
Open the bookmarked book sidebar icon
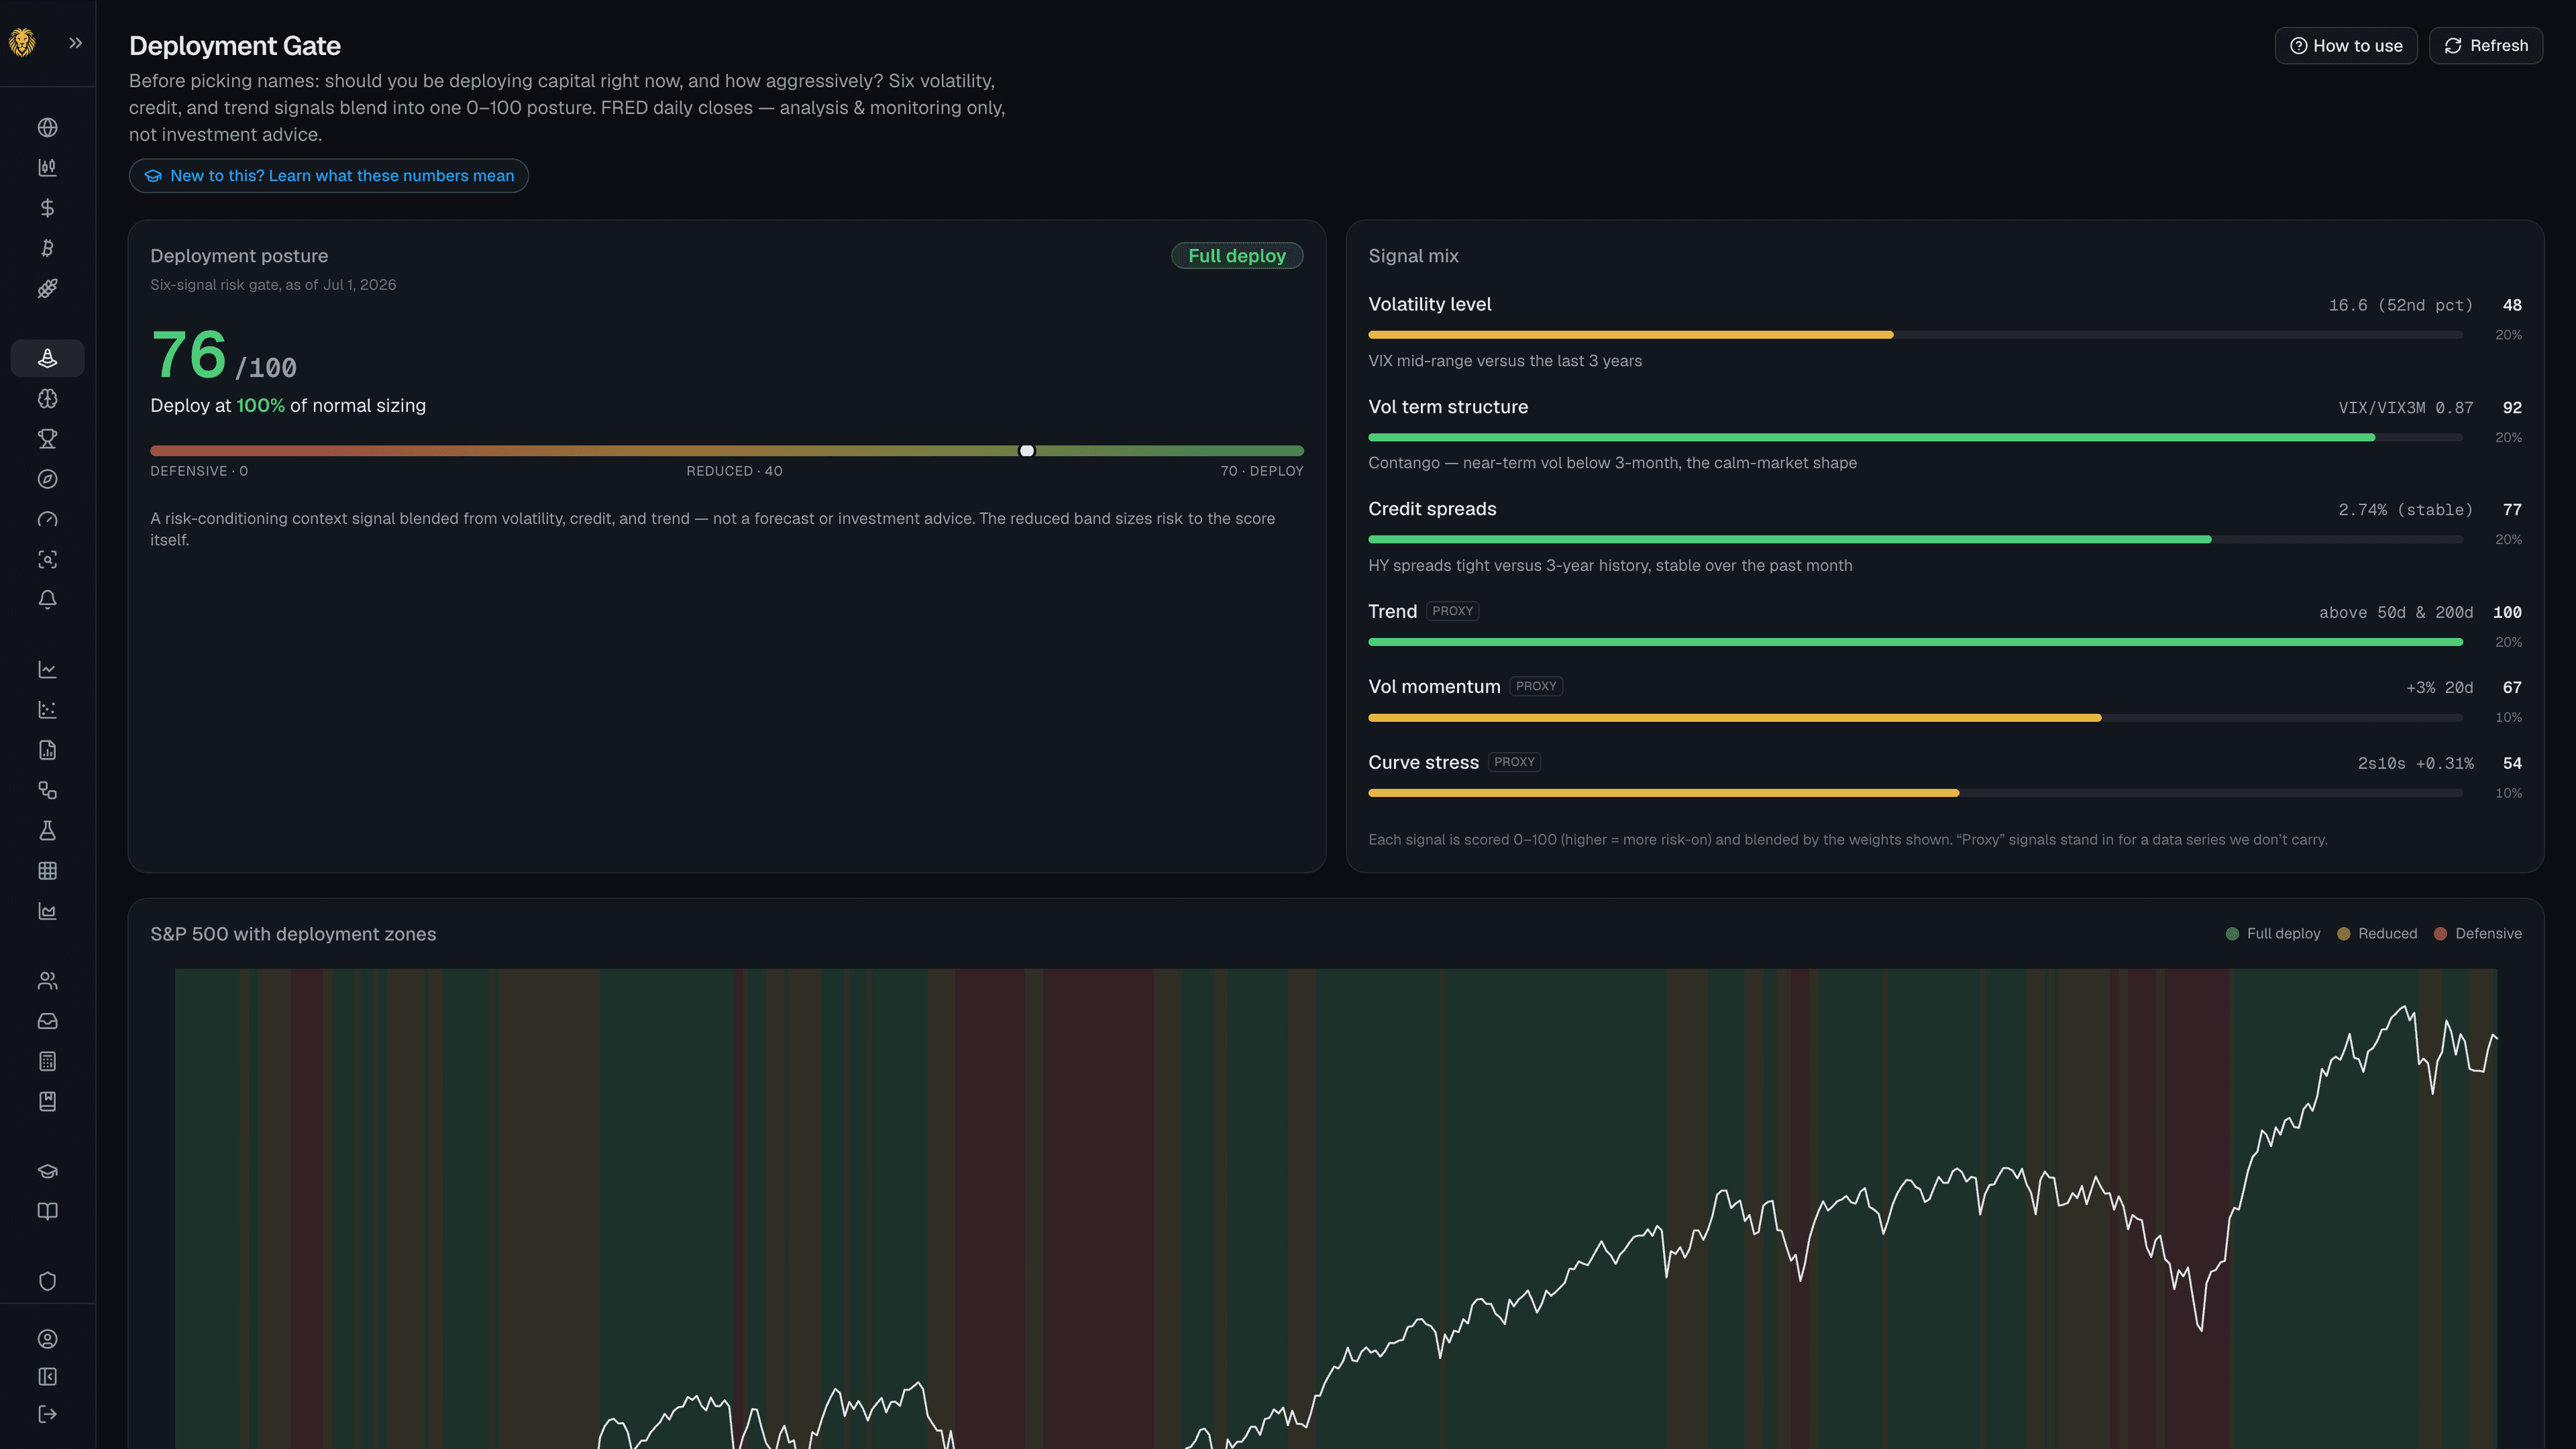tap(47, 1101)
